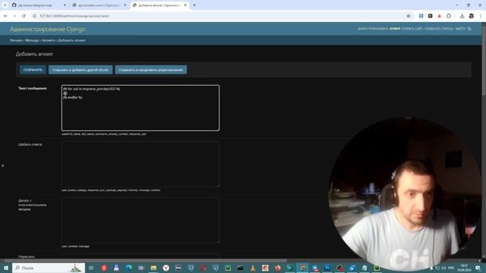The height and width of the screenshot is (273, 486).
Task: Open 'Message' breadcrumb link
Action: tap(32, 40)
